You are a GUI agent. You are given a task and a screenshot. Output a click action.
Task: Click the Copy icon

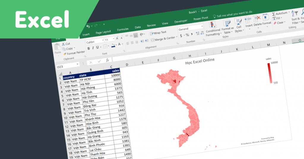(64, 49)
